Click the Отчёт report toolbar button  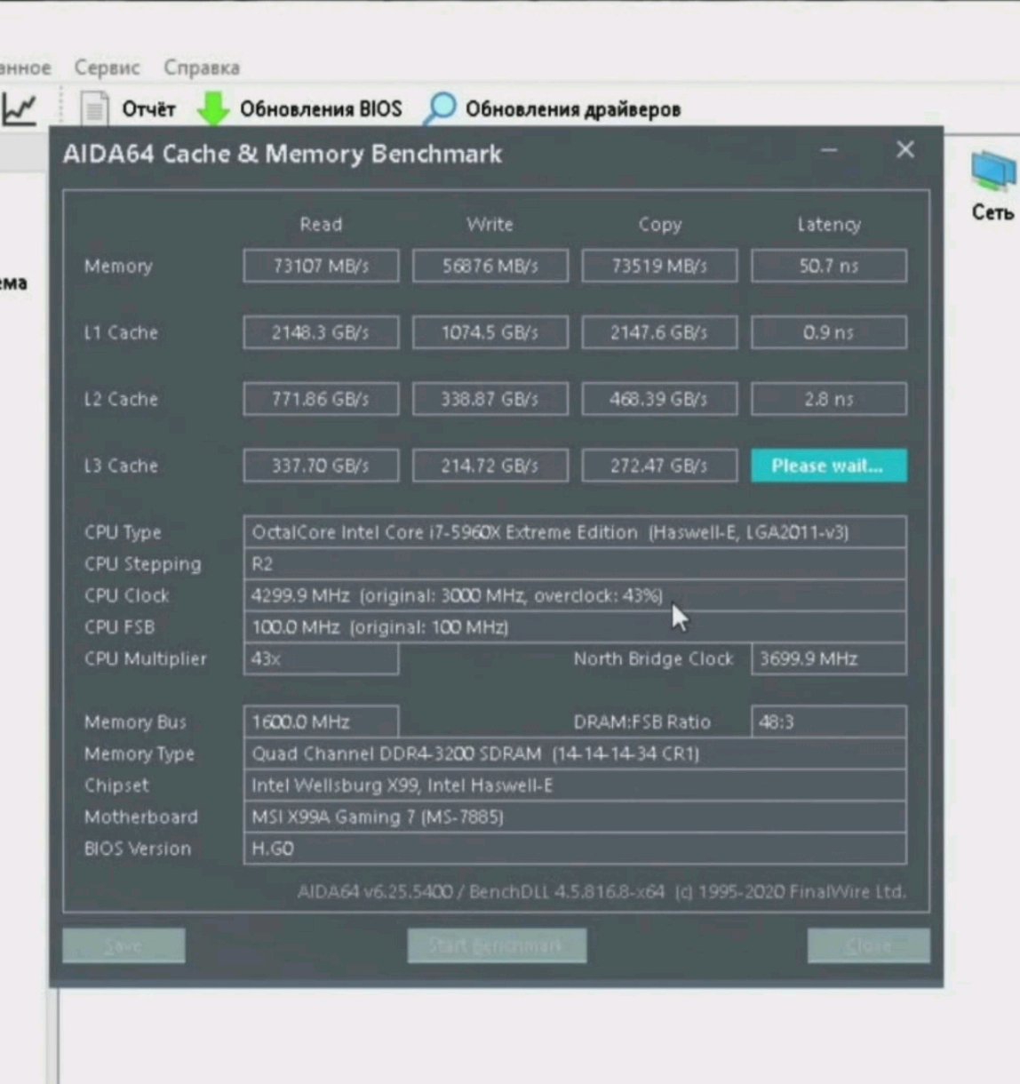point(129,109)
